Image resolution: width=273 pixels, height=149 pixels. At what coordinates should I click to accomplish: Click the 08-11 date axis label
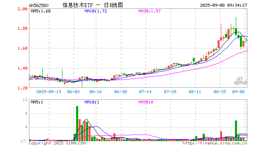pos(195,91)
